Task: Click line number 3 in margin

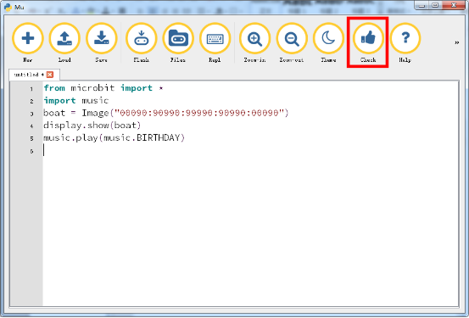Action: tap(31, 114)
